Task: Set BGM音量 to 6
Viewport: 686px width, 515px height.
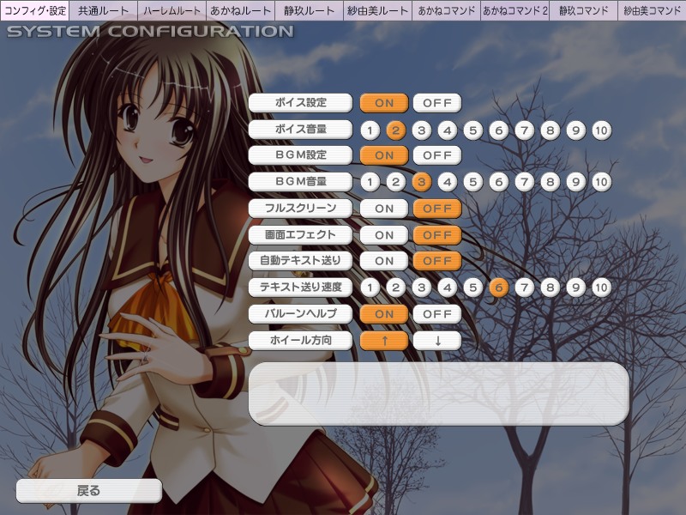Action: pyautogui.click(x=499, y=182)
